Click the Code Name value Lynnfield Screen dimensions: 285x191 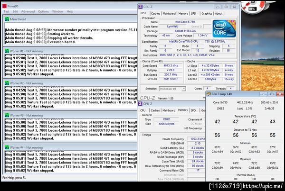(173, 26)
